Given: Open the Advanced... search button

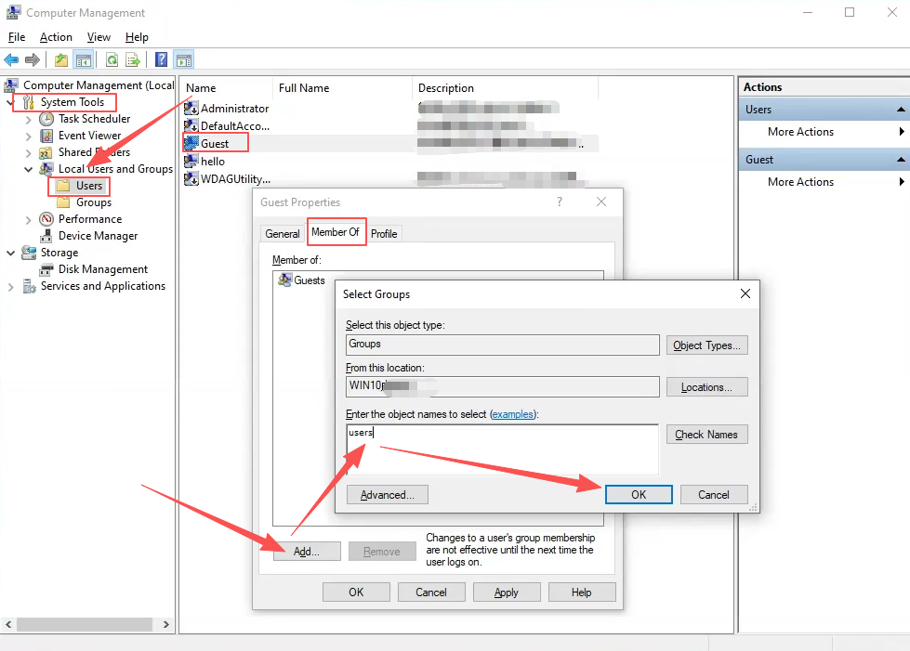Looking at the screenshot, I should (387, 494).
